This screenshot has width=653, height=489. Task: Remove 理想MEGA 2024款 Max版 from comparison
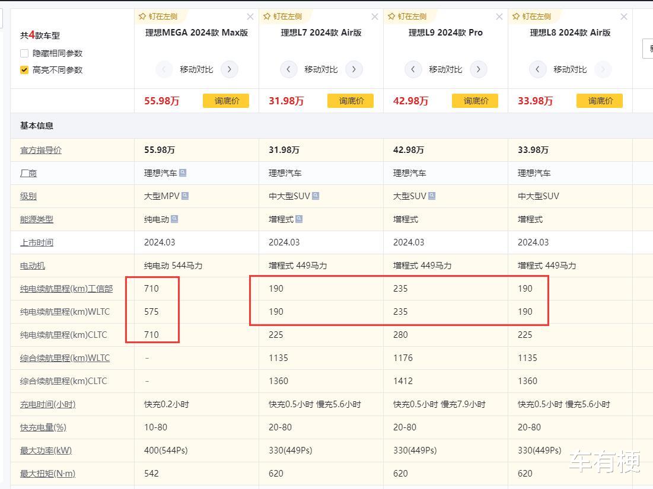click(250, 17)
